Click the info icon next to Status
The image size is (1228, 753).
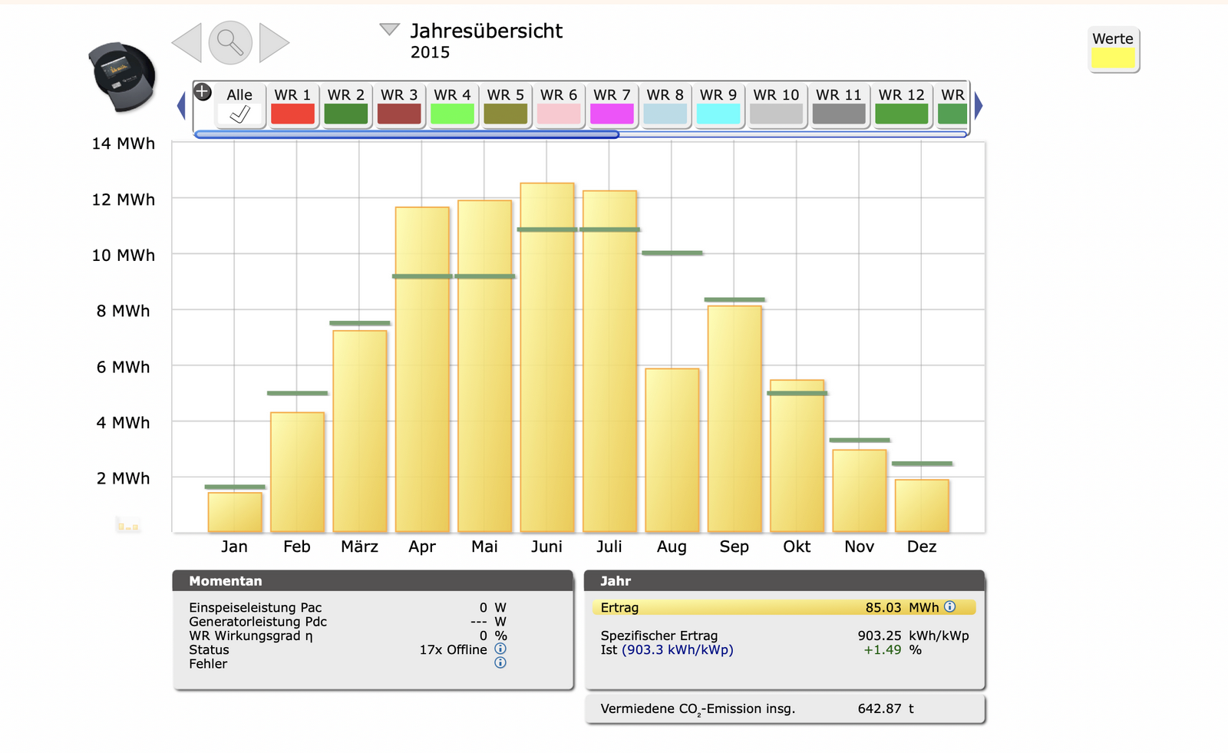point(500,649)
